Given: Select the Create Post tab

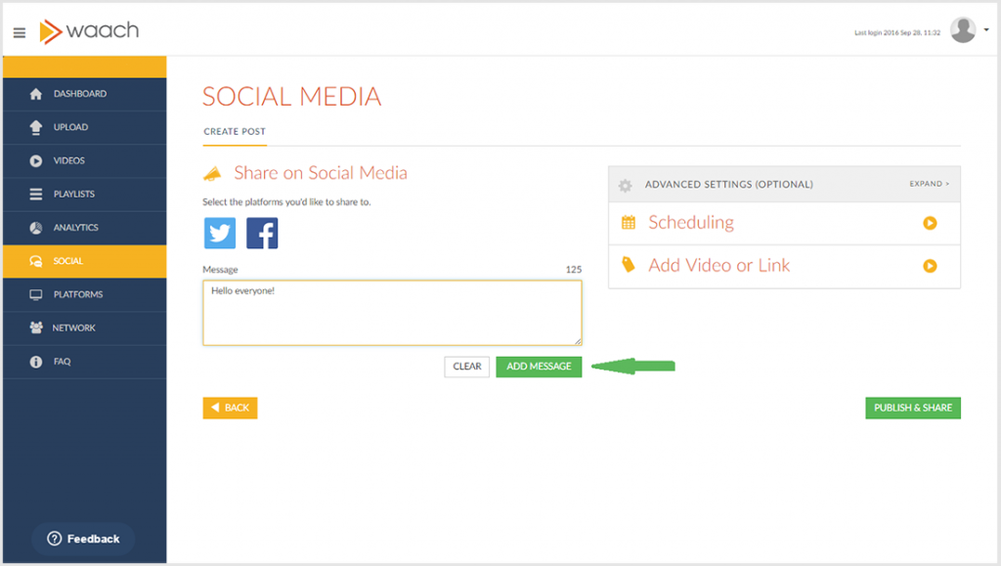Looking at the screenshot, I should click(x=235, y=131).
